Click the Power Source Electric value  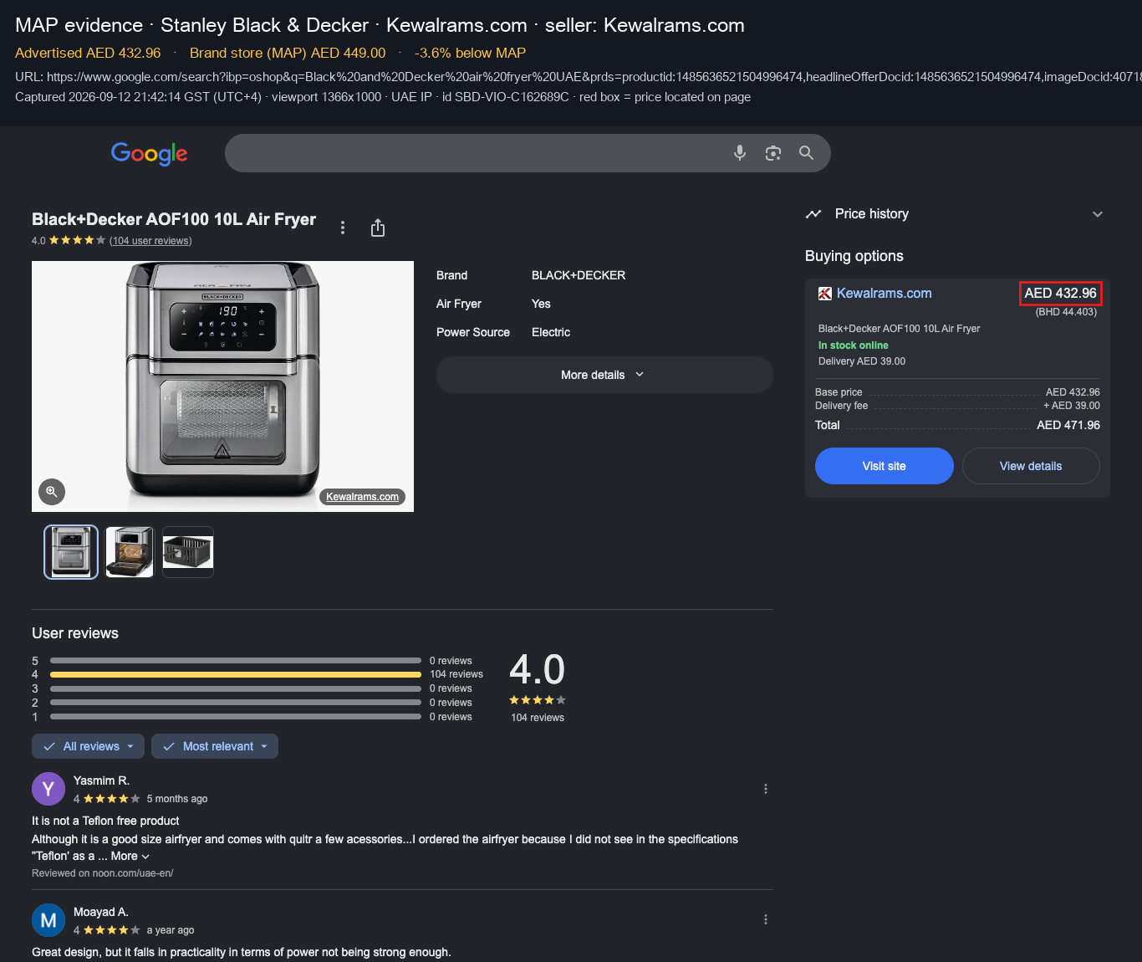click(551, 332)
